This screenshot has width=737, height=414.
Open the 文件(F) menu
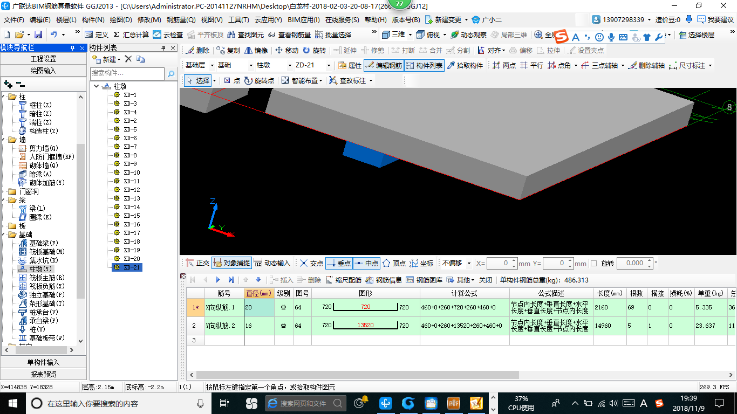click(x=13, y=20)
